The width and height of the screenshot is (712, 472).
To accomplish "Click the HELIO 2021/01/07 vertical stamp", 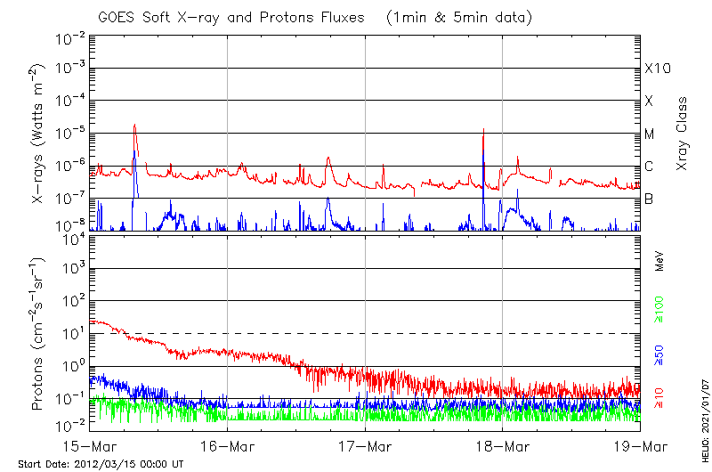I will tap(702, 423).
